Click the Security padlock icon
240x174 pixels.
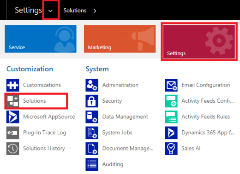(92, 101)
